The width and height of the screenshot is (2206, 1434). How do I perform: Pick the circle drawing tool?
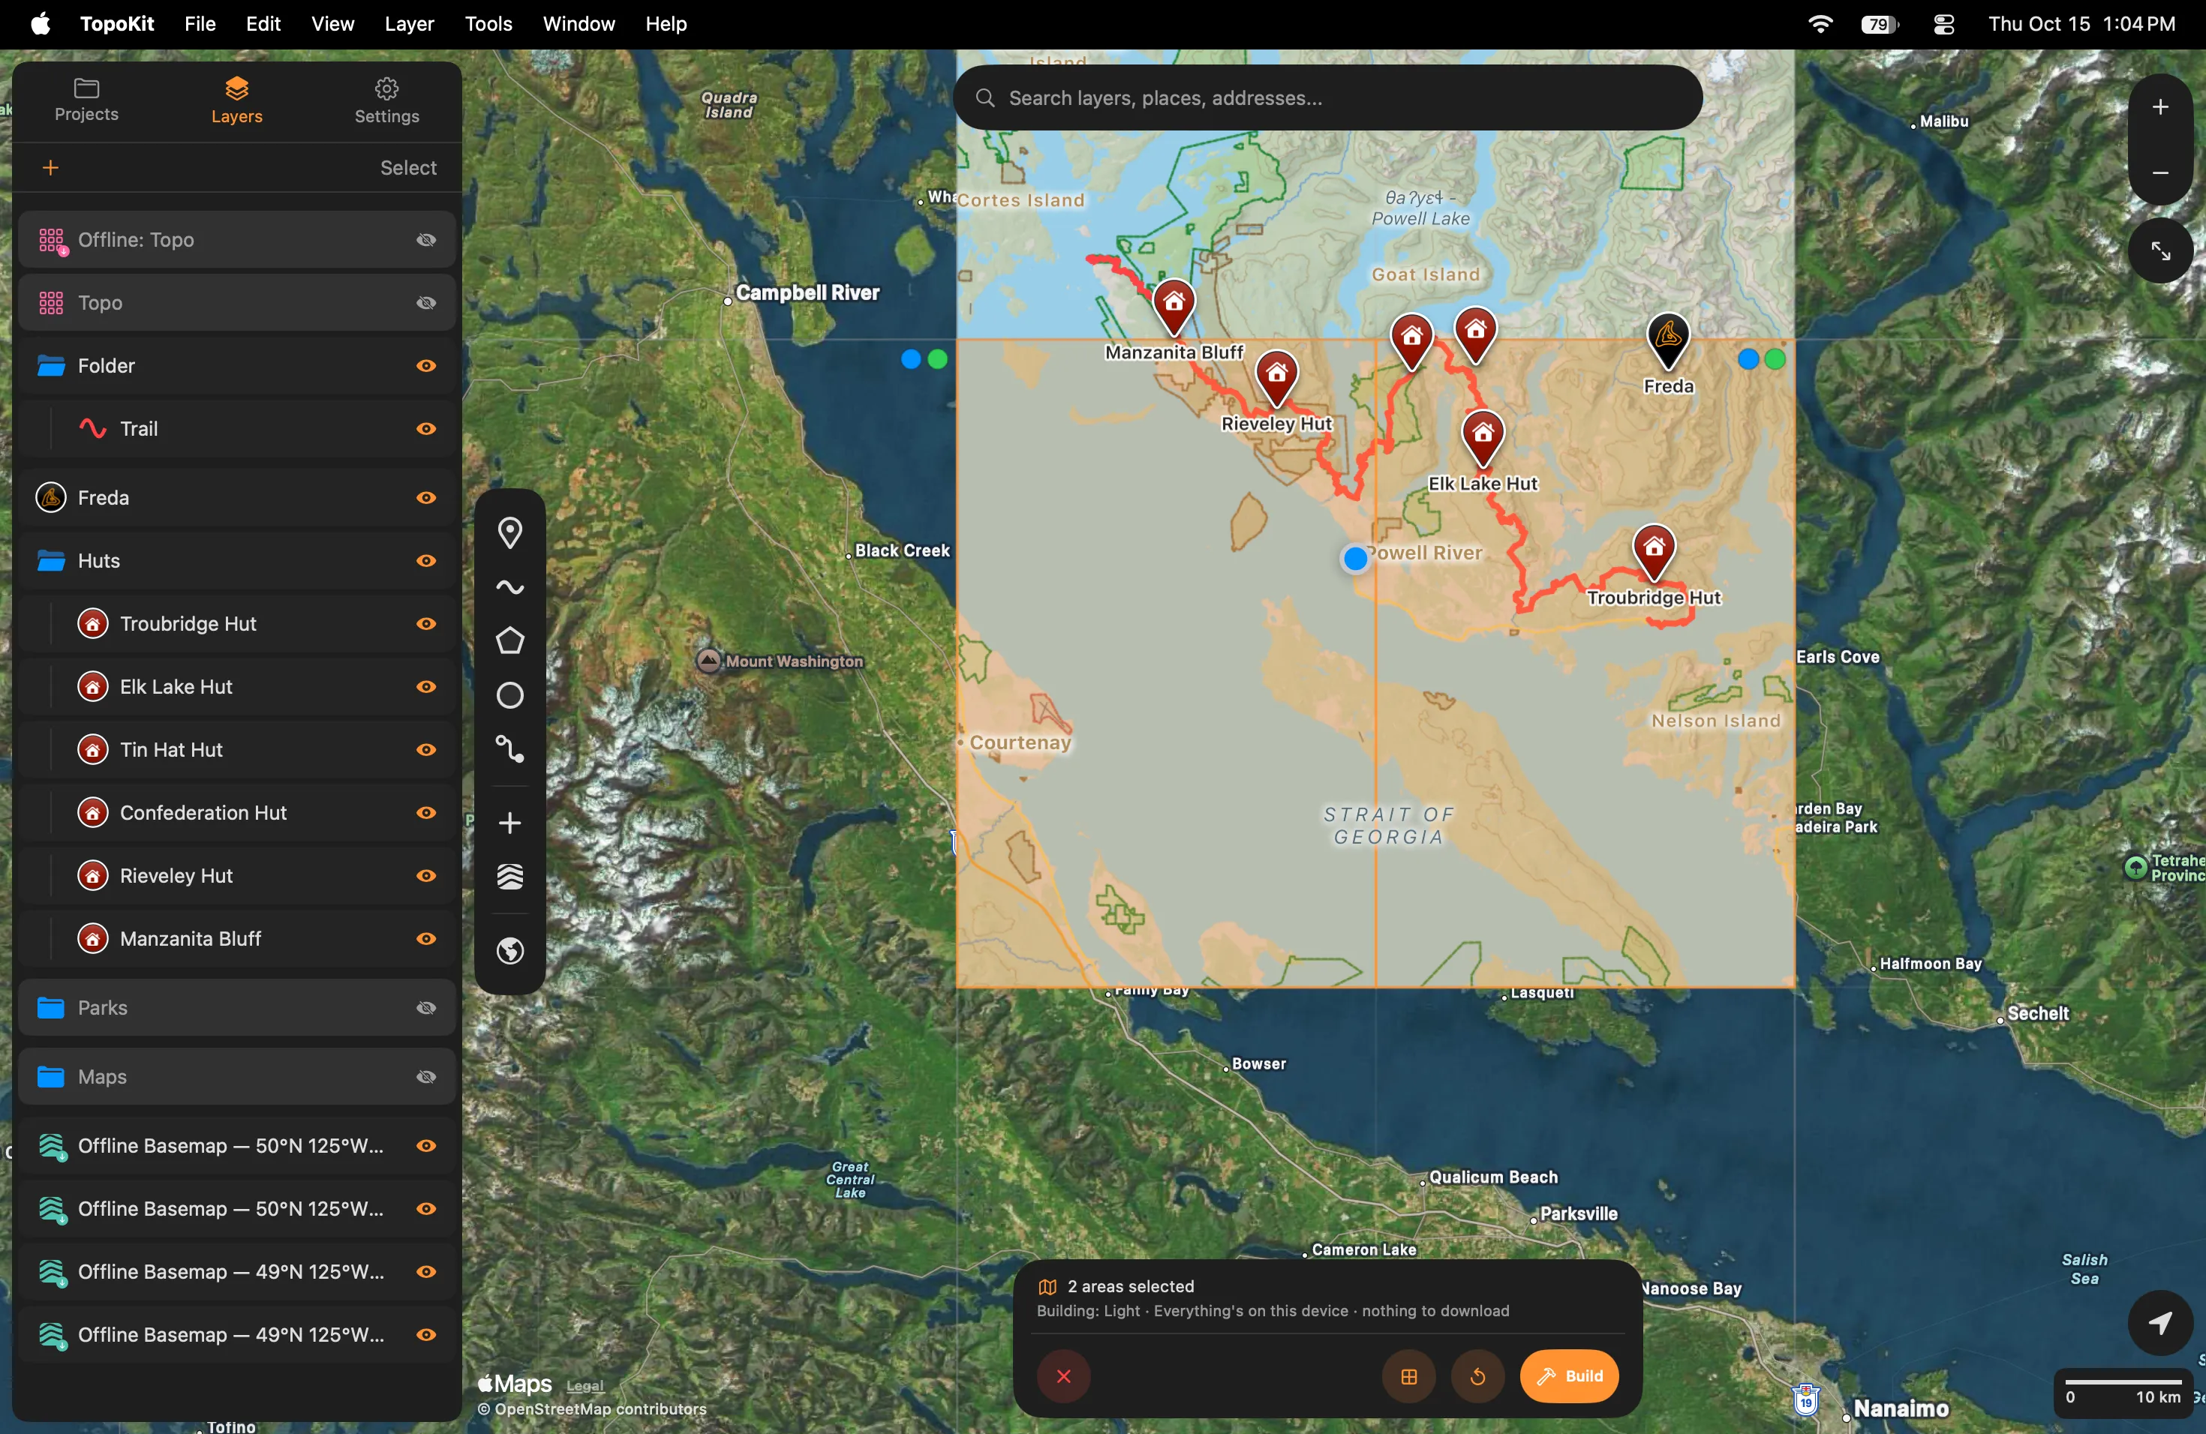pyautogui.click(x=509, y=696)
